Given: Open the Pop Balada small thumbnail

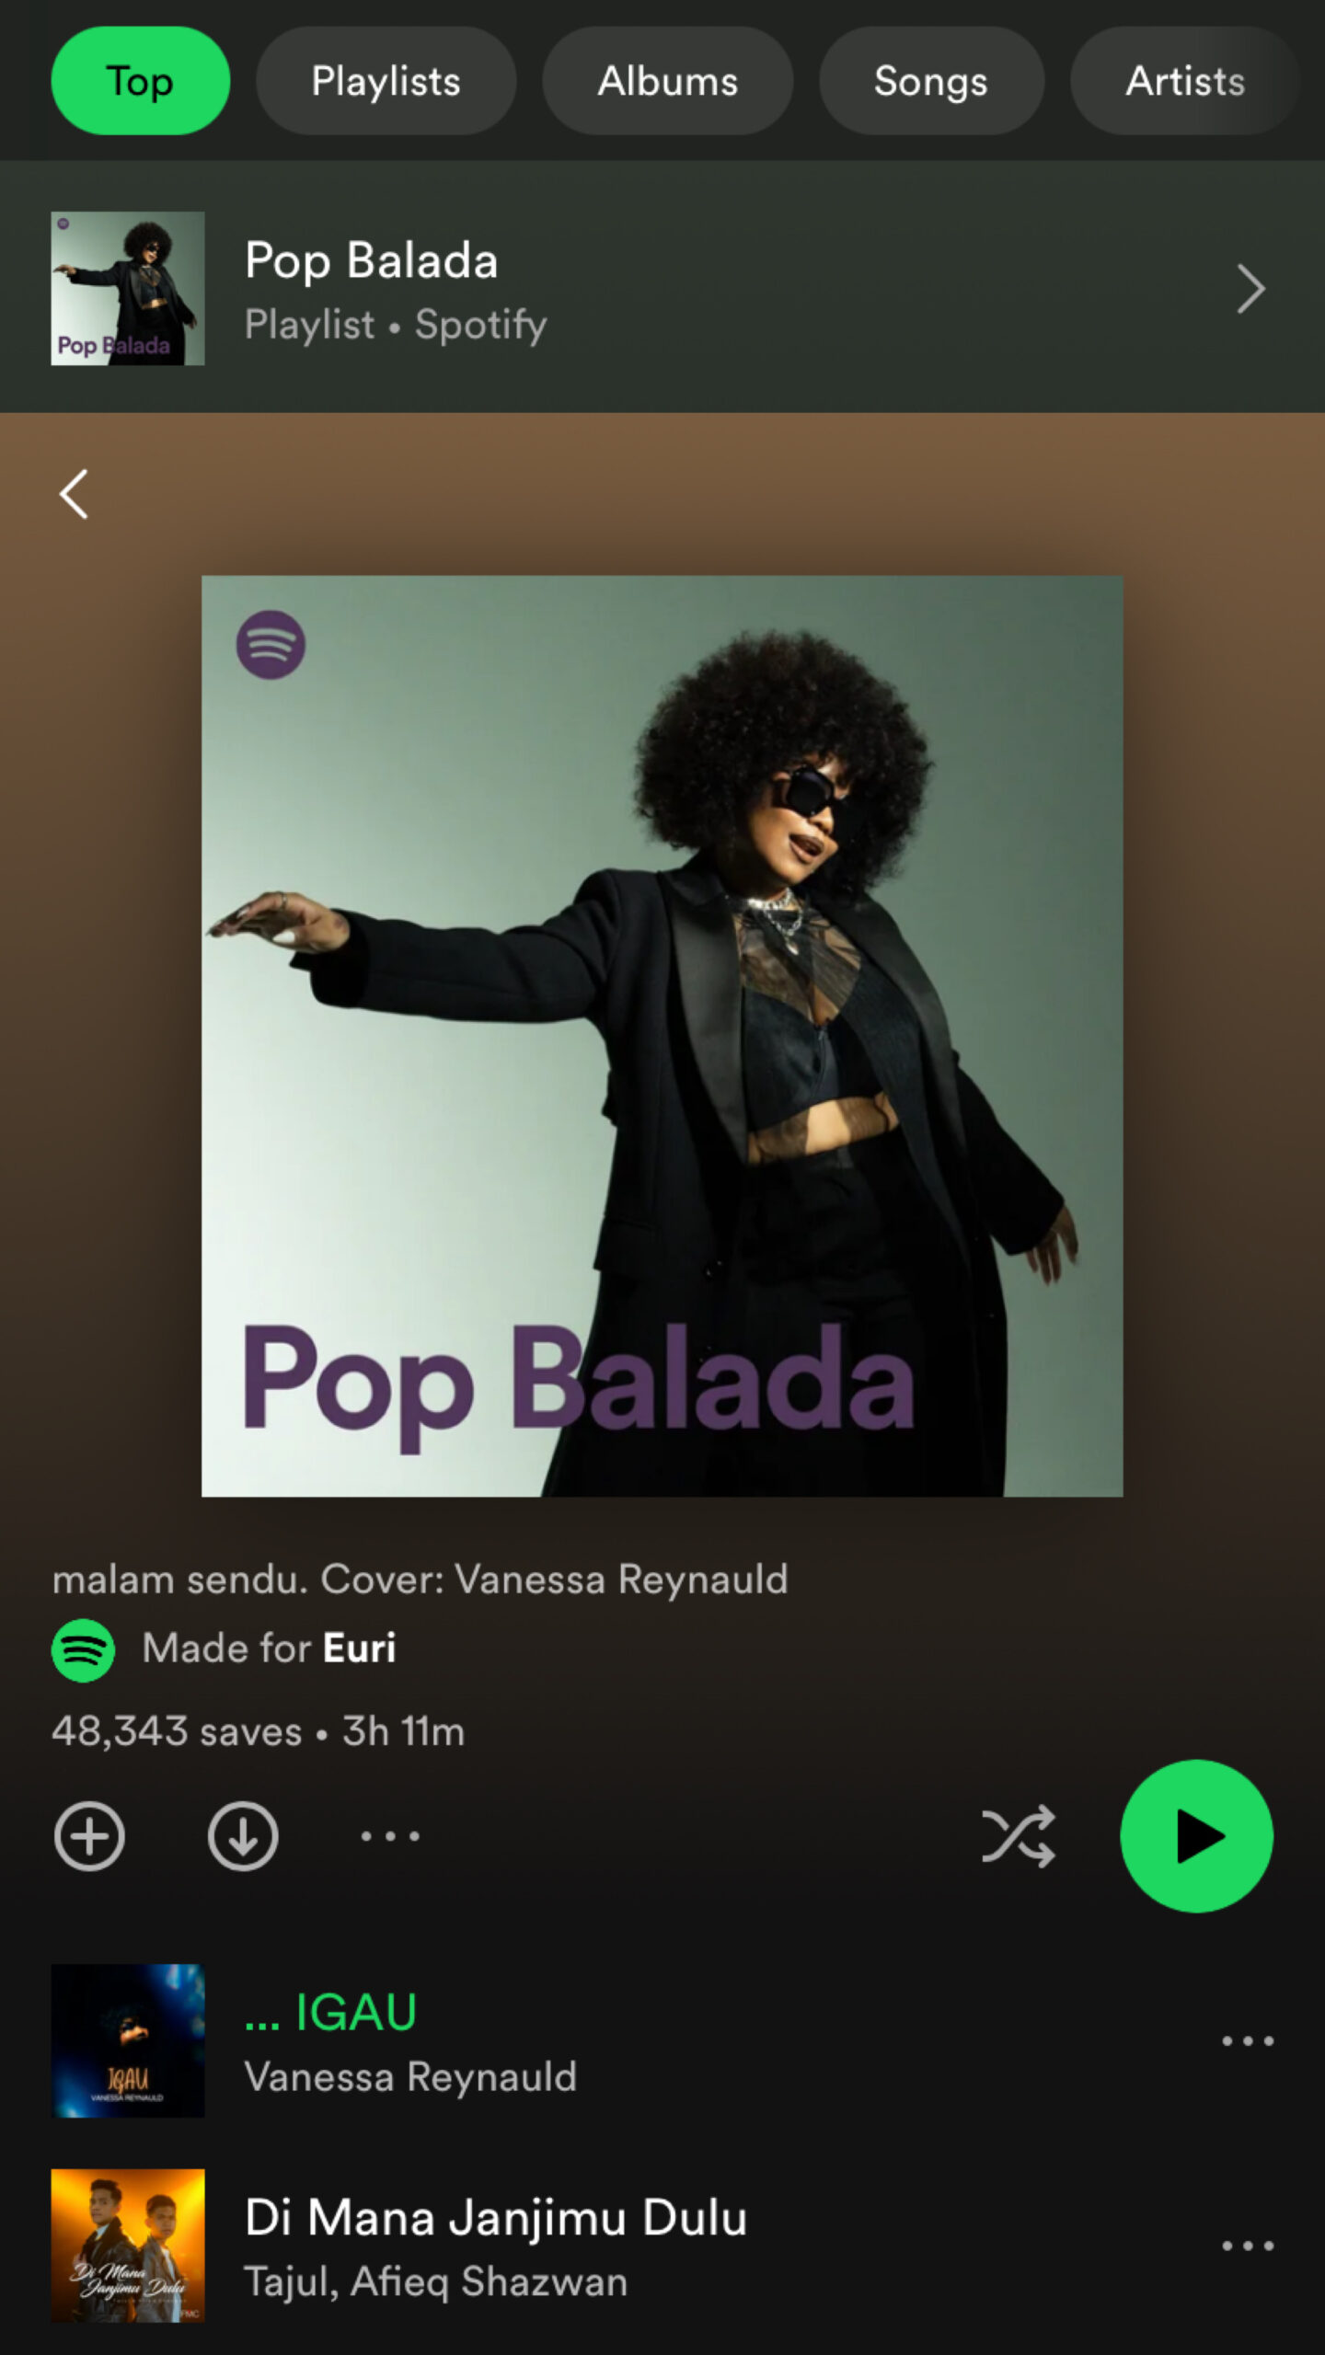Looking at the screenshot, I should tap(128, 289).
